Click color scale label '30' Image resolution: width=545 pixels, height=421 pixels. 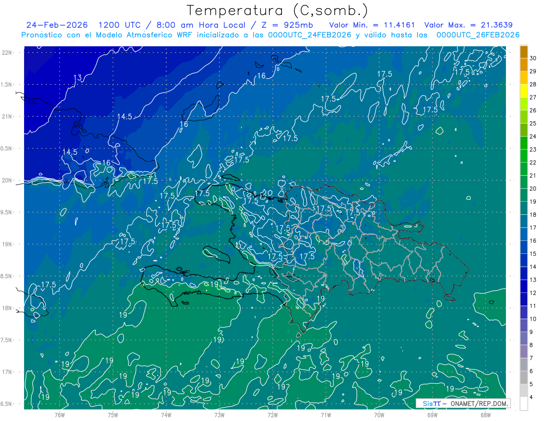pos(533,58)
